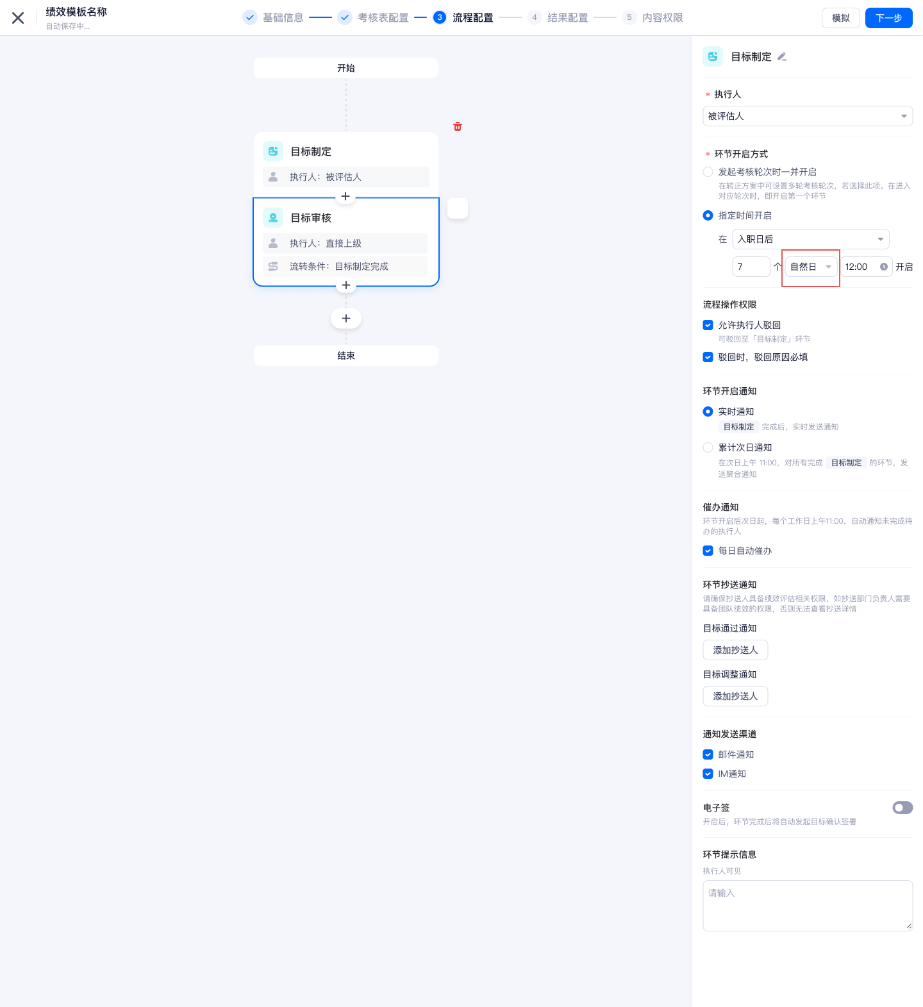Click the 目标制定 tag under 实时通知
Screen dimensions: 923x1007
pyautogui.click(x=738, y=427)
